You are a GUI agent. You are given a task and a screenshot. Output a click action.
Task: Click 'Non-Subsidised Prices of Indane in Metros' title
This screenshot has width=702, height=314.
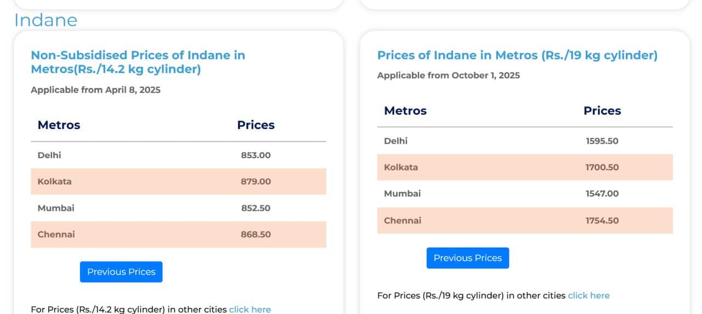pos(138,62)
